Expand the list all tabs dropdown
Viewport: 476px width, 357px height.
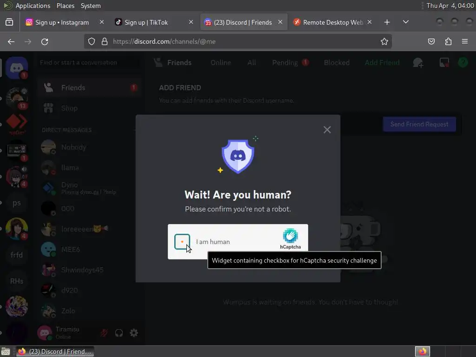[405, 22]
